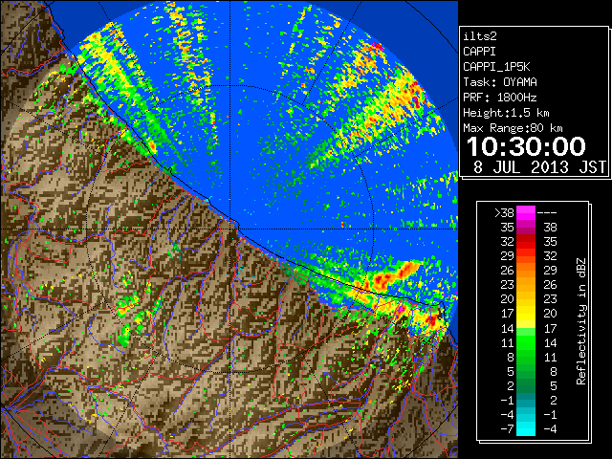This screenshot has height=459, width=612.
Task: Click the Max Range:80 km label
Action: click(513, 128)
